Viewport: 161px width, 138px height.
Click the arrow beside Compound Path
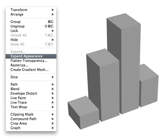53,119
